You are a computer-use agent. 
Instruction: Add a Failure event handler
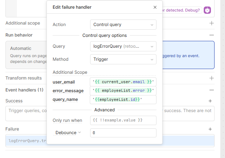pyautogui.click(x=210, y=129)
